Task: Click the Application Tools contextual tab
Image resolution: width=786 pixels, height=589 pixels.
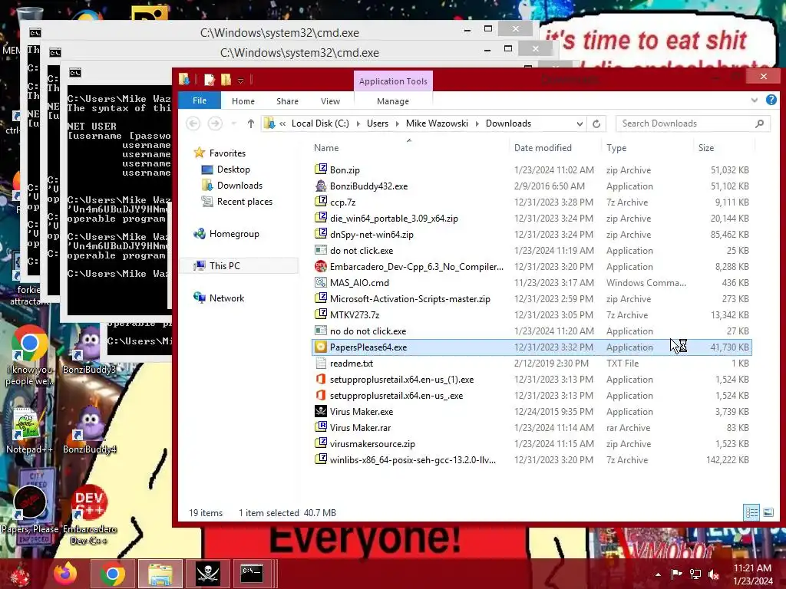Action: point(393,81)
